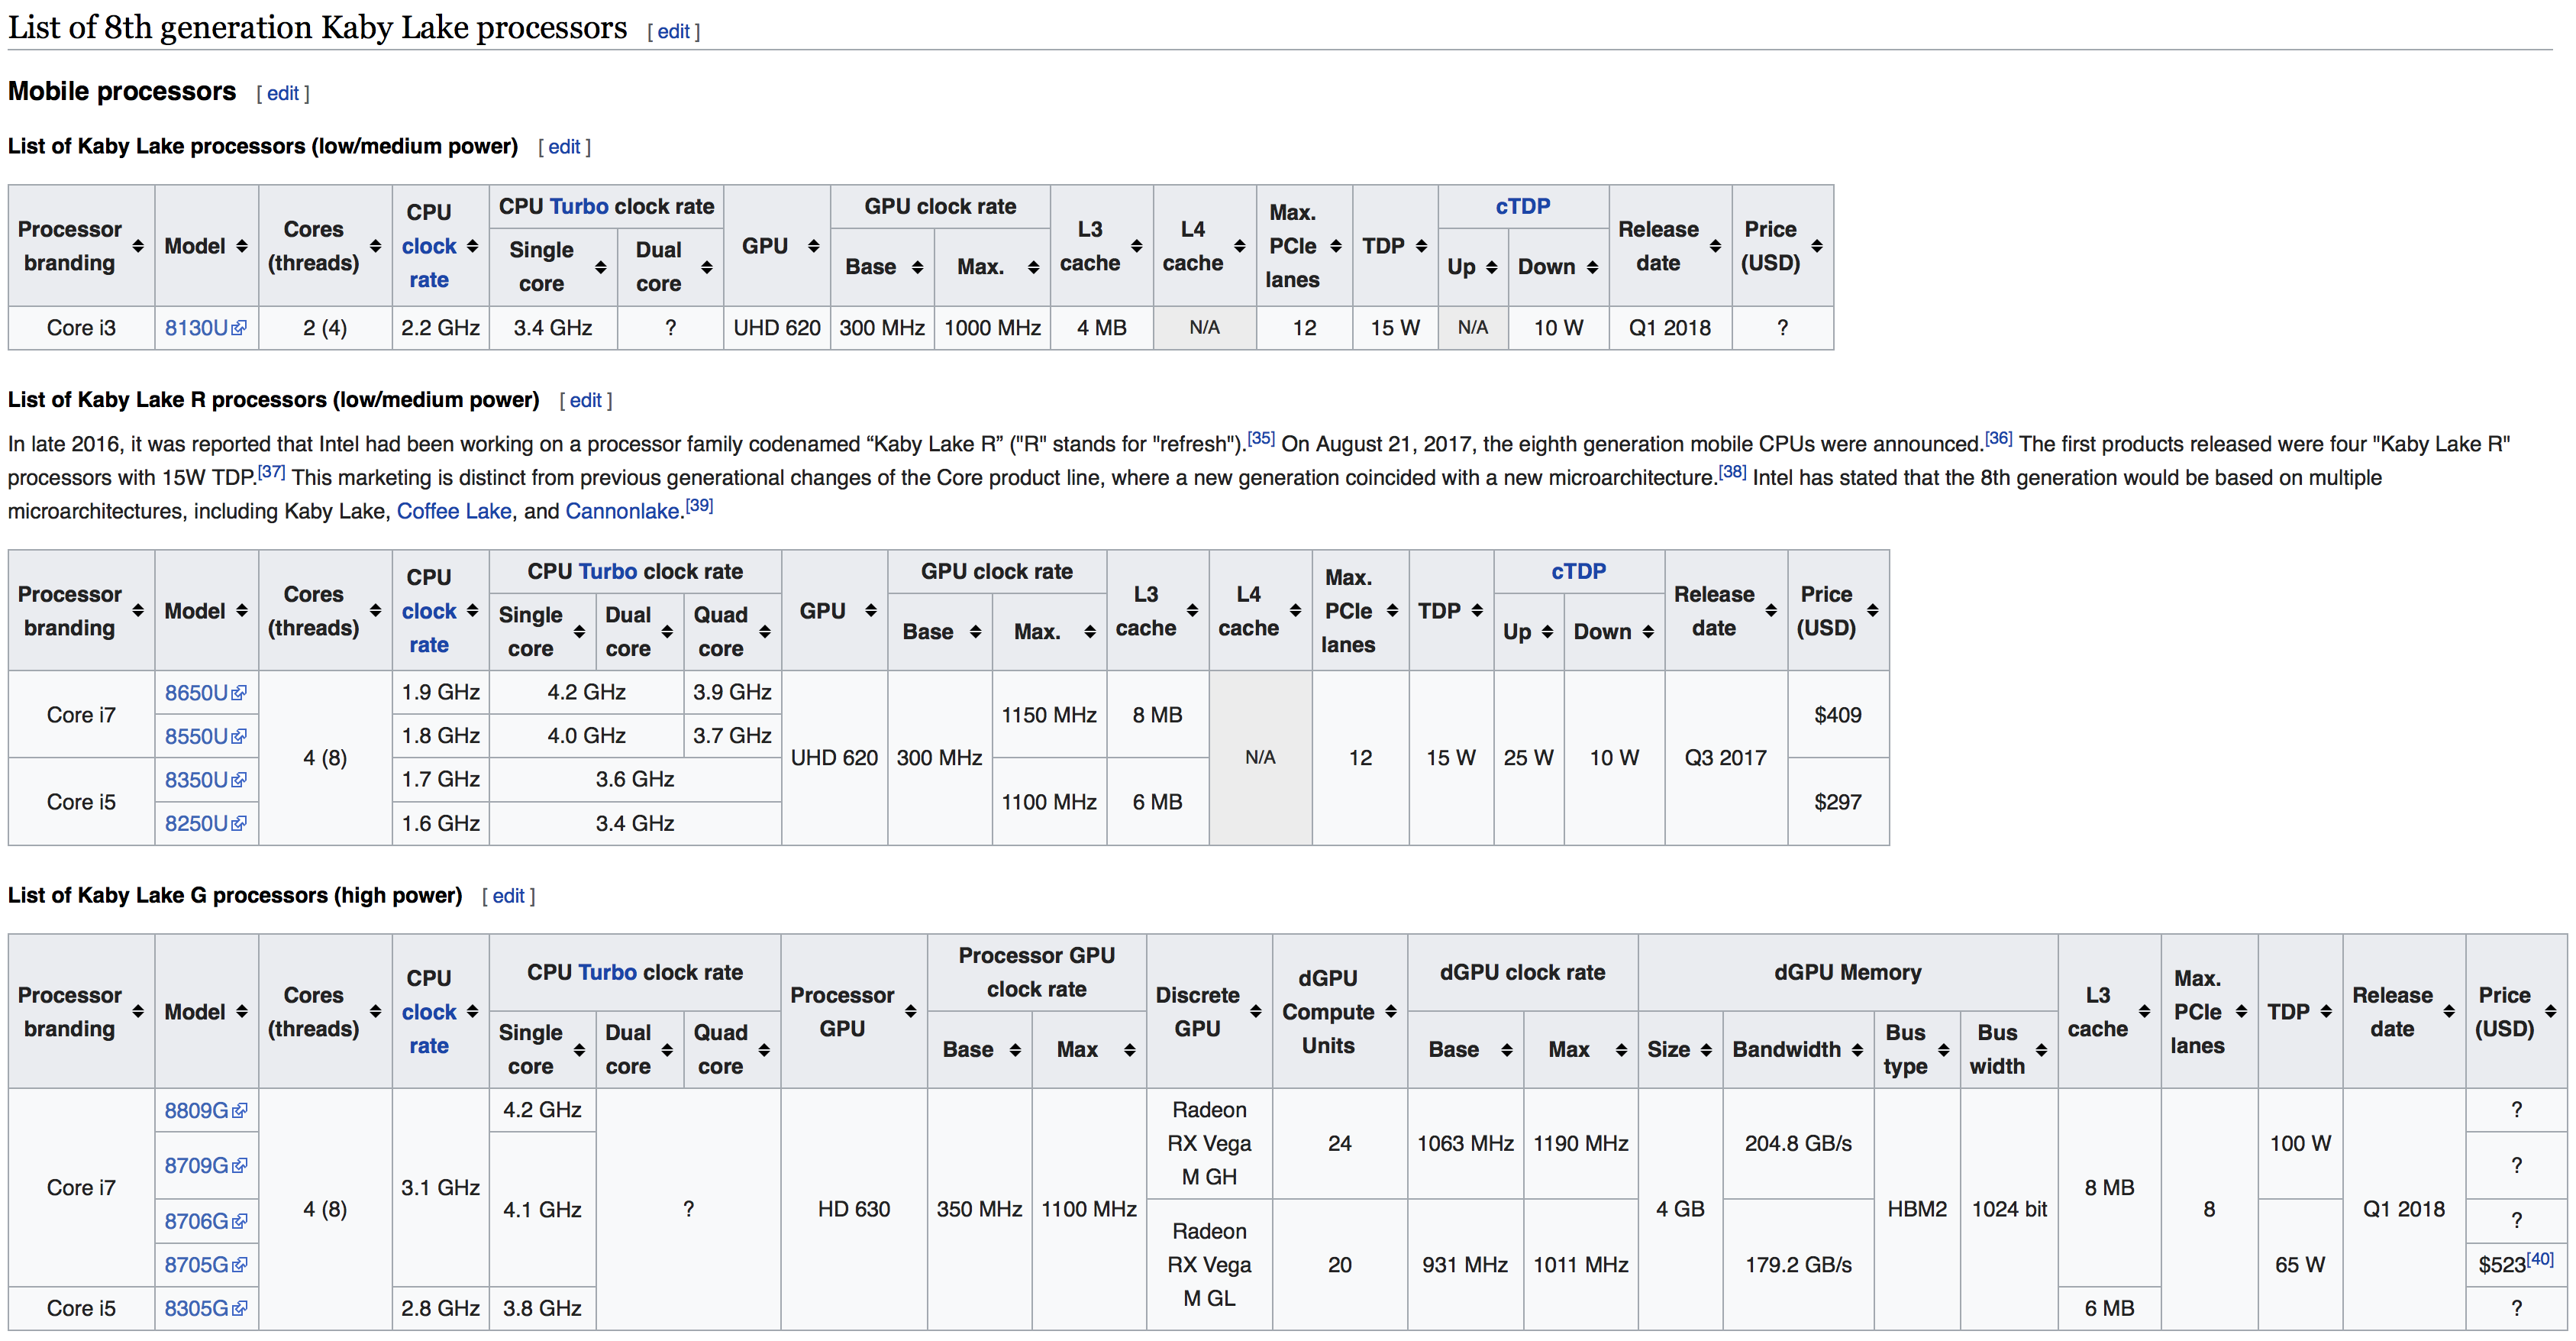Sort first table by Model column arrows
Image resolution: width=2576 pixels, height=1341 pixels.
tap(242, 246)
